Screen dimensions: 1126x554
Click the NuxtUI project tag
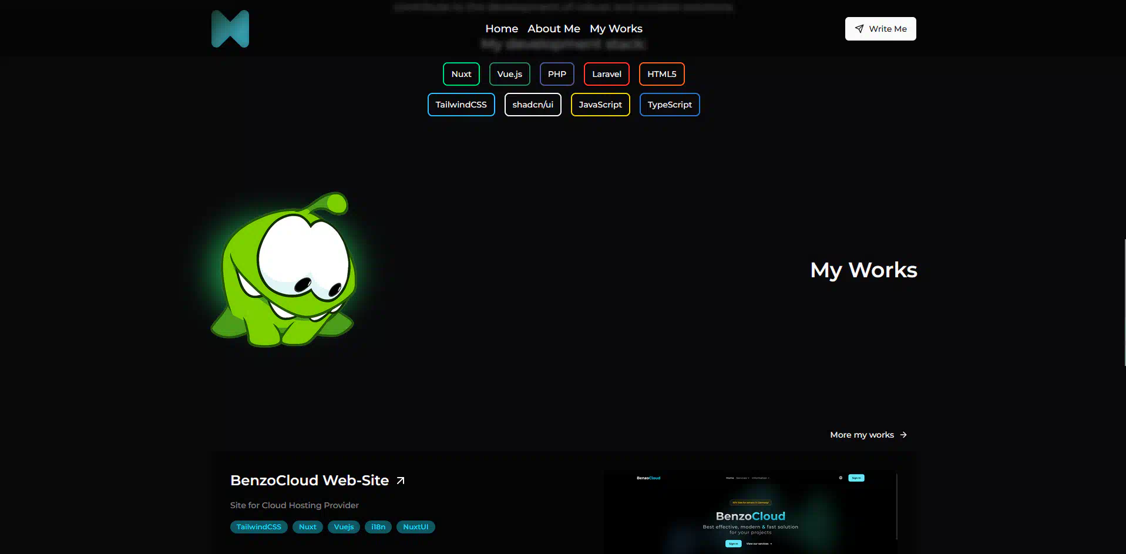tap(416, 527)
